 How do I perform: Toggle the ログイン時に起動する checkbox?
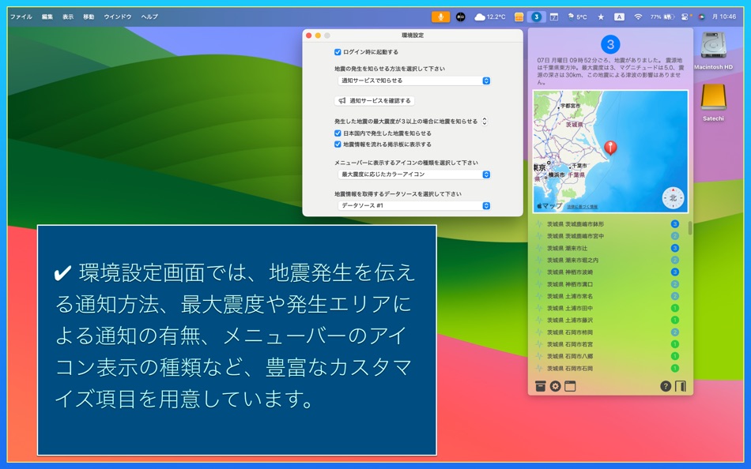pyautogui.click(x=338, y=51)
